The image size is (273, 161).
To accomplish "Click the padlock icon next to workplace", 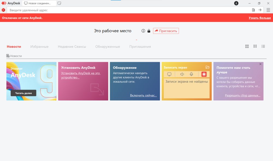I will pos(149,31).
